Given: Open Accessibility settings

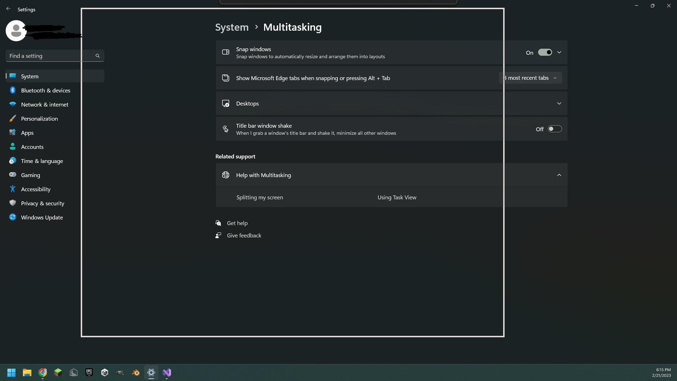Looking at the screenshot, I should click(x=55, y=189).
